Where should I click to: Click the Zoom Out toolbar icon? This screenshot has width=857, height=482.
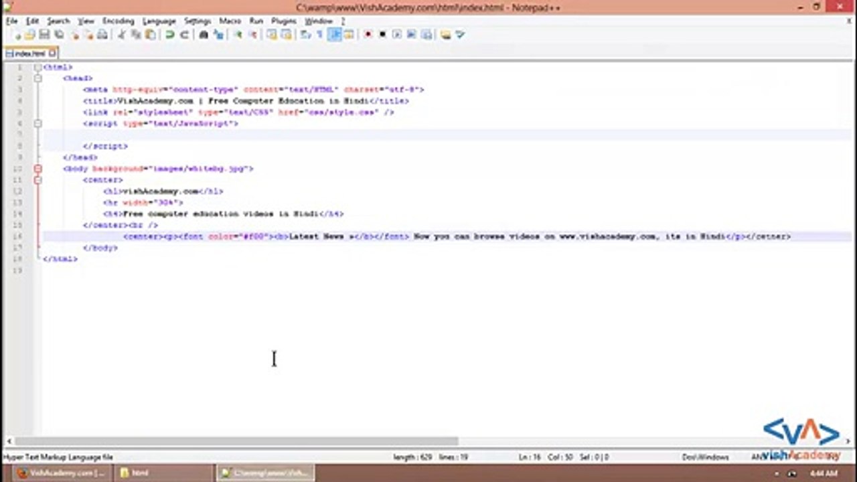(x=252, y=34)
